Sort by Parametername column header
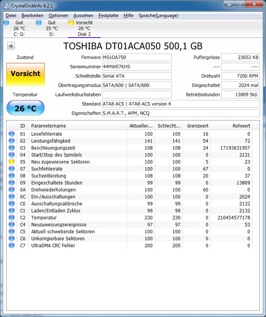The height and width of the screenshot is (317, 266). coord(78,126)
